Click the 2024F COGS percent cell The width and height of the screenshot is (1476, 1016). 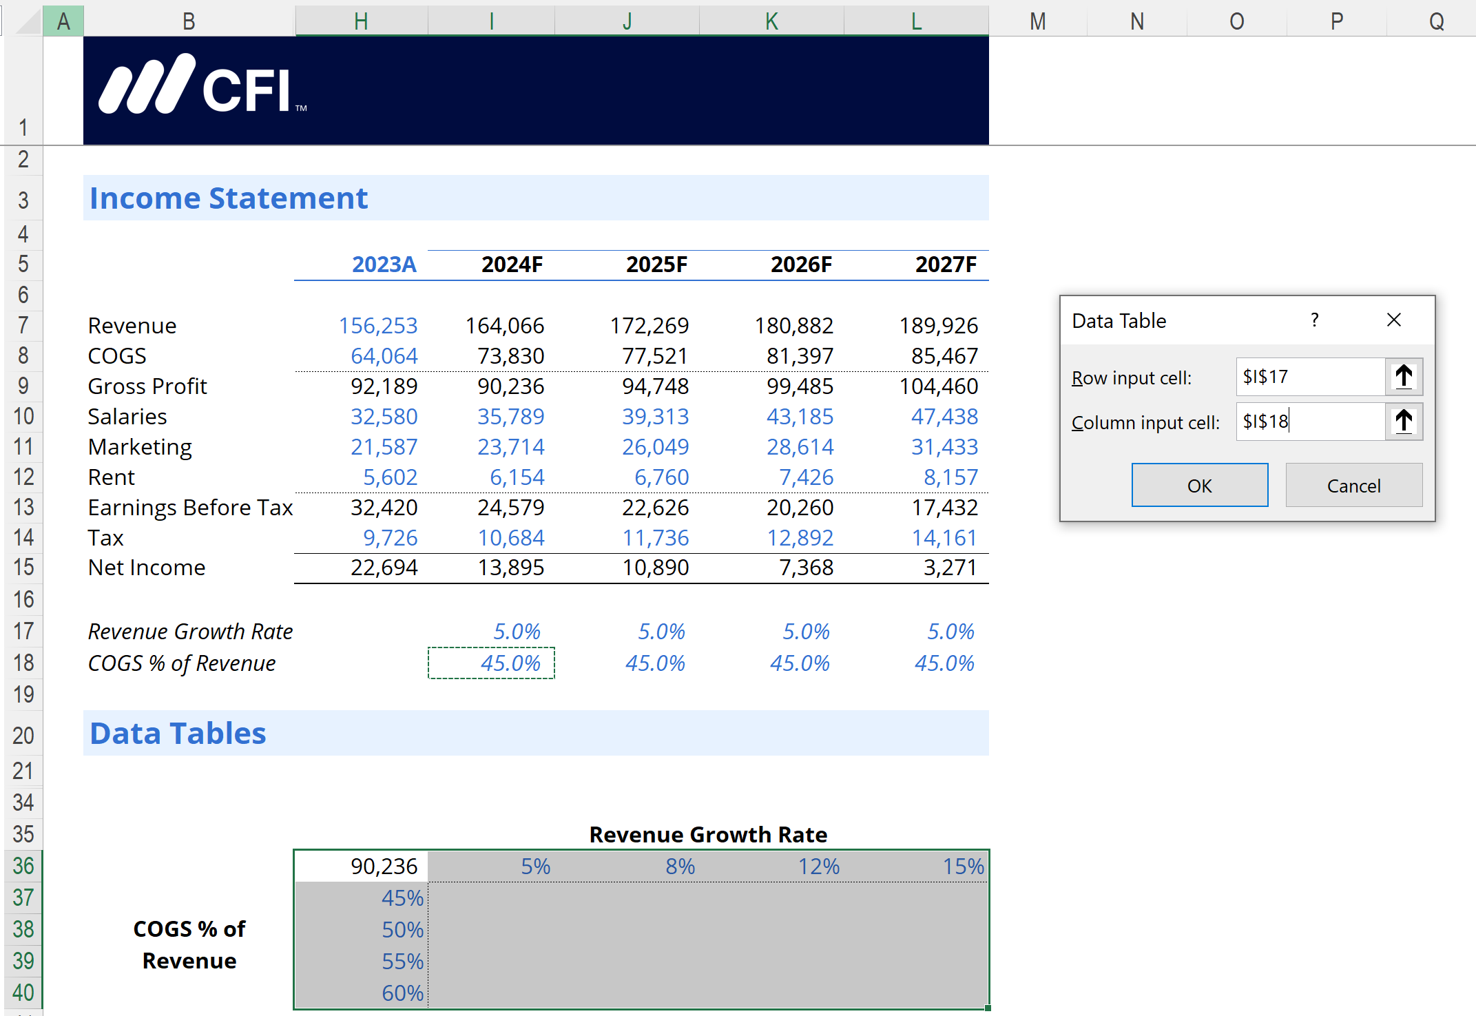tap(491, 663)
